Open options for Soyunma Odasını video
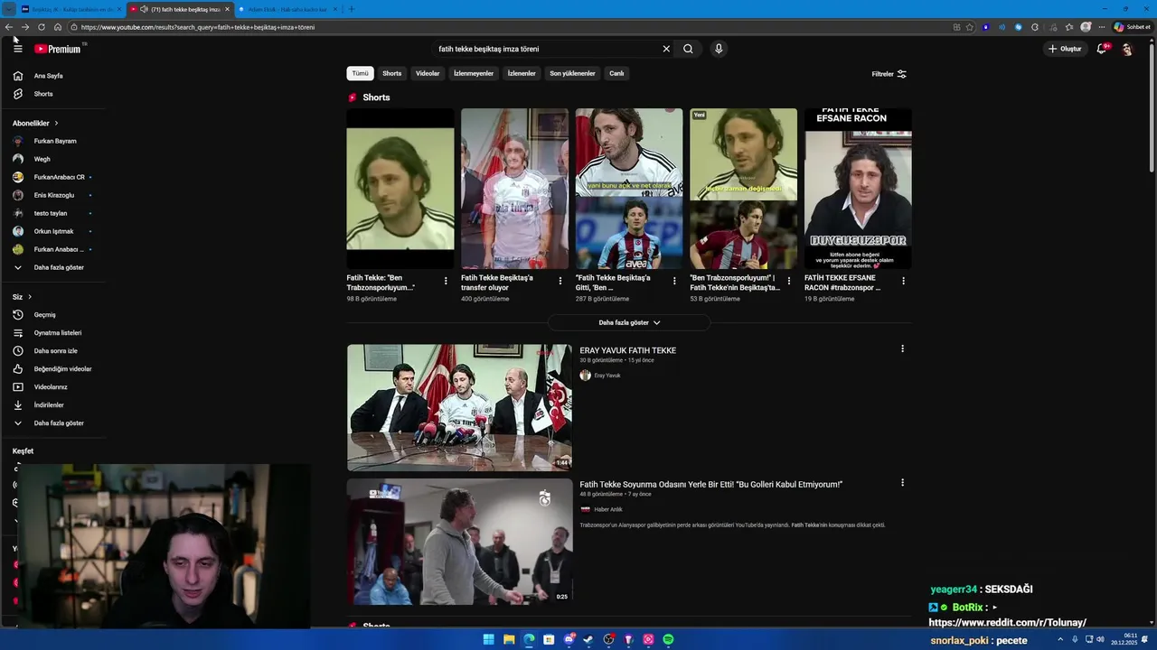The width and height of the screenshot is (1157, 650). point(902,483)
